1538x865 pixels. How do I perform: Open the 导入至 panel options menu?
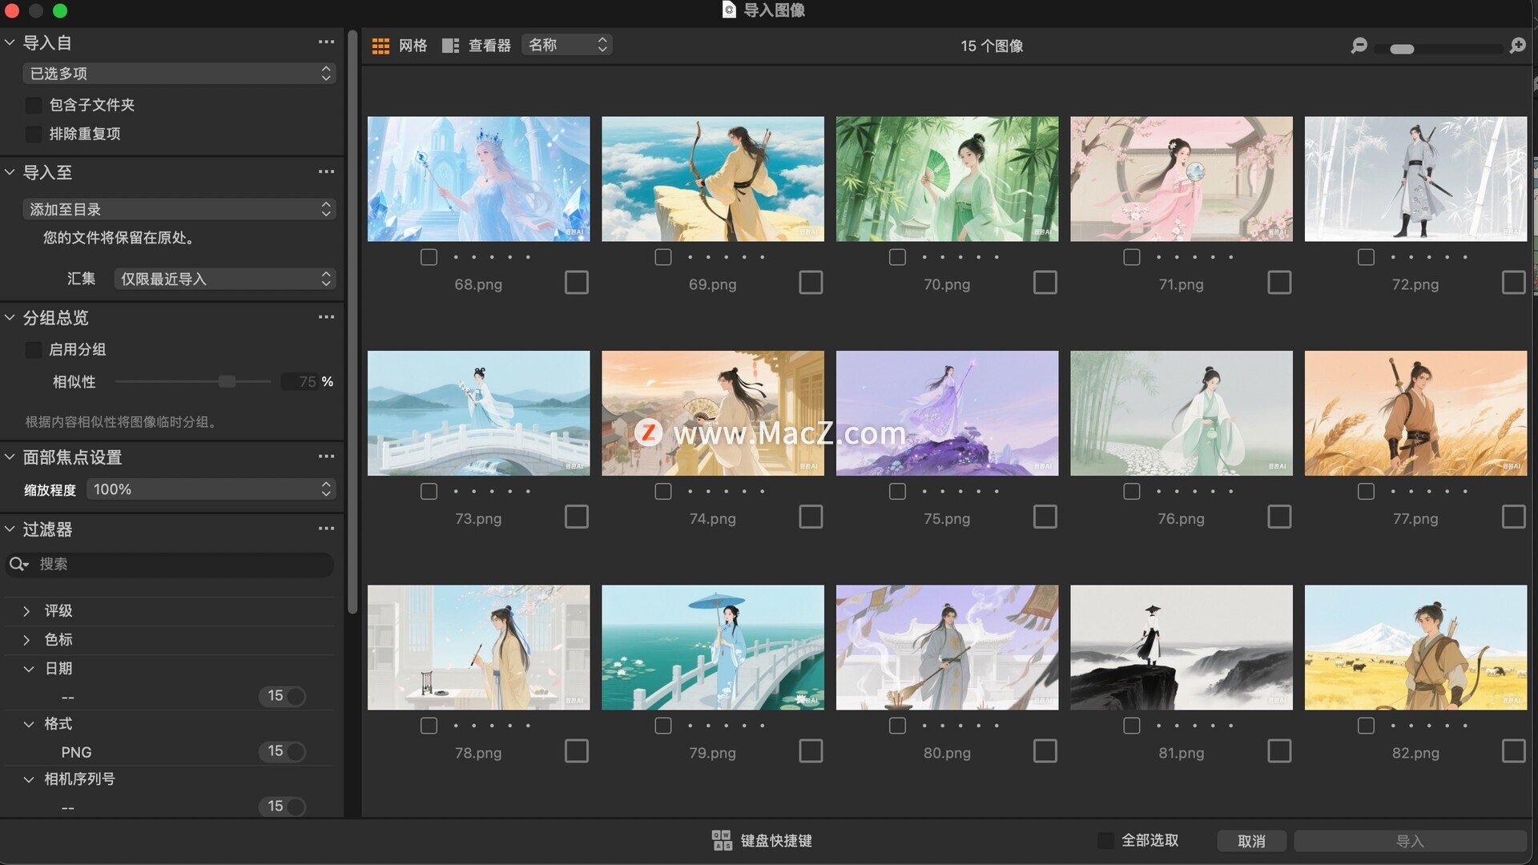326,172
